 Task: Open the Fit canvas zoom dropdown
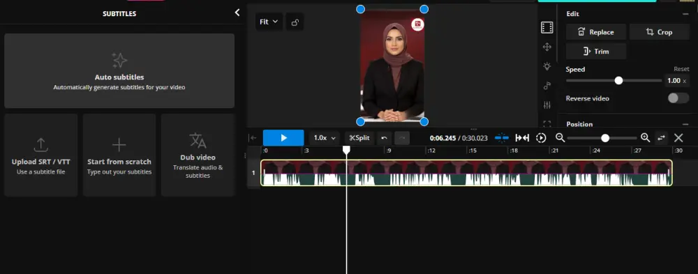(269, 22)
